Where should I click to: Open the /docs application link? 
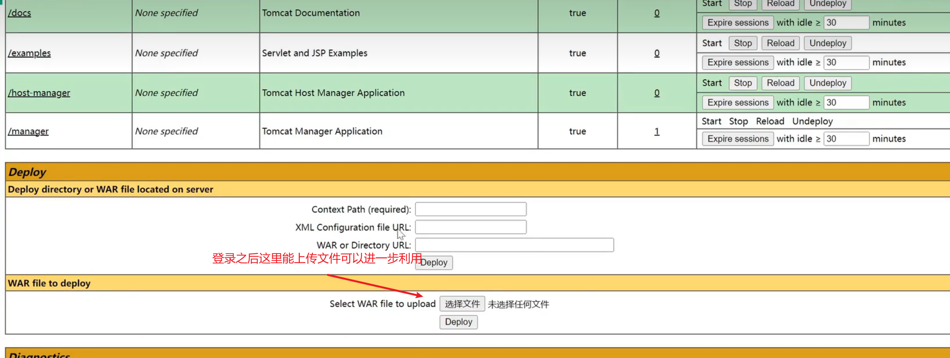(x=19, y=13)
